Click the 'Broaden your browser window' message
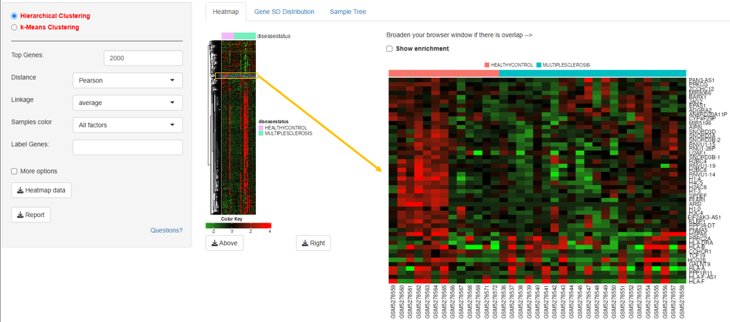This screenshot has height=322, width=730. 459,35
